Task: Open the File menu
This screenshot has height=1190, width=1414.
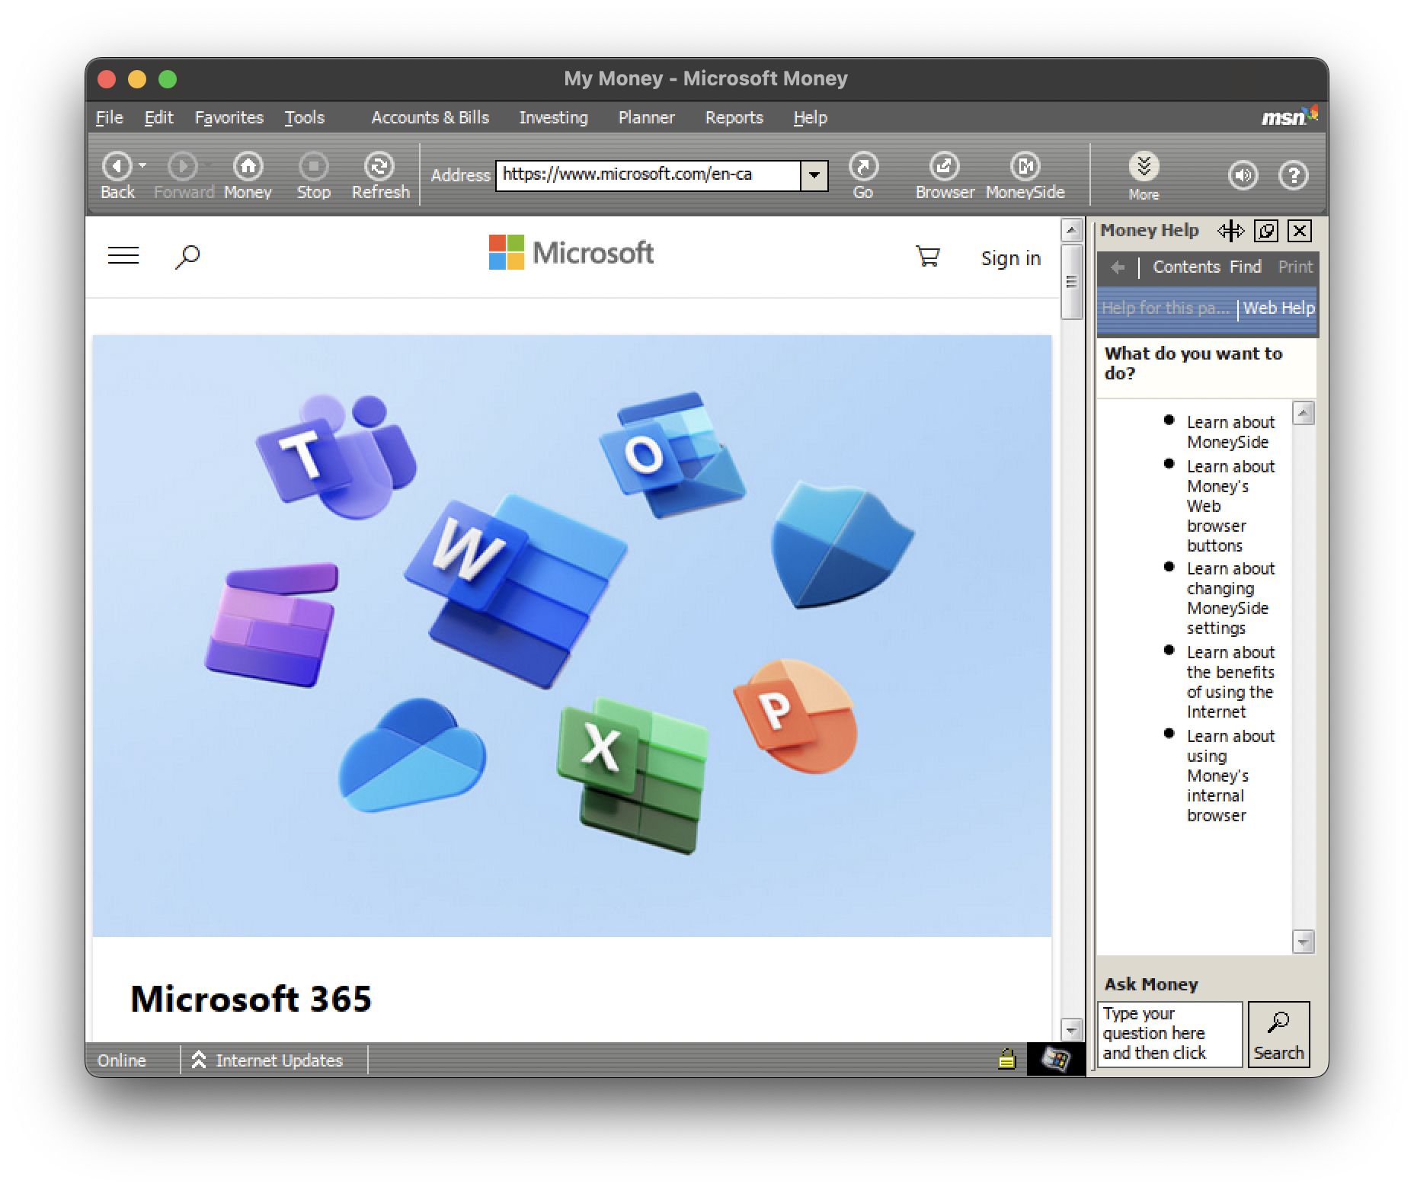Action: (x=109, y=117)
